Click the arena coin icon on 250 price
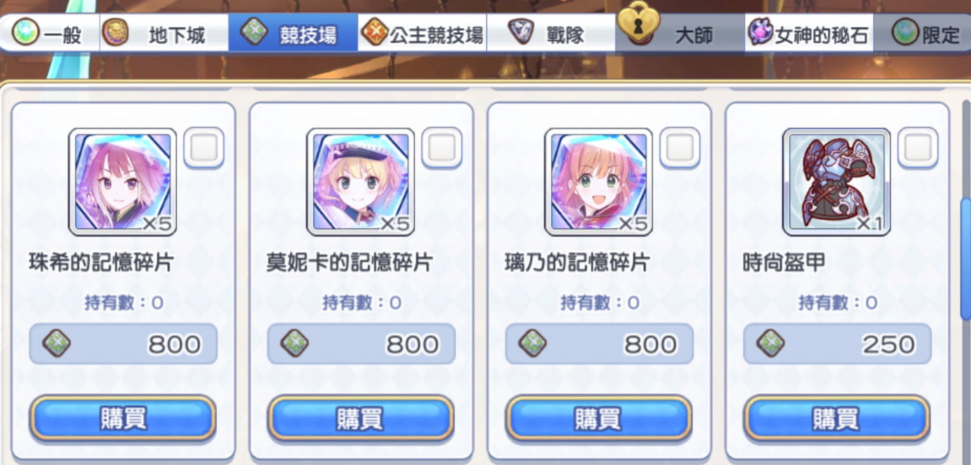Image resolution: width=971 pixels, height=465 pixels. [x=770, y=344]
